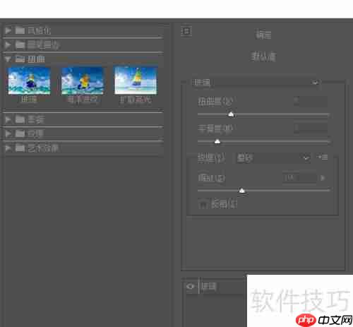
Task: Expand the second filter folder in the list
Action: point(8,44)
